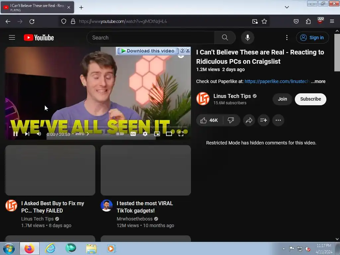Open the picture-in-picture address bar icon

[255, 21]
